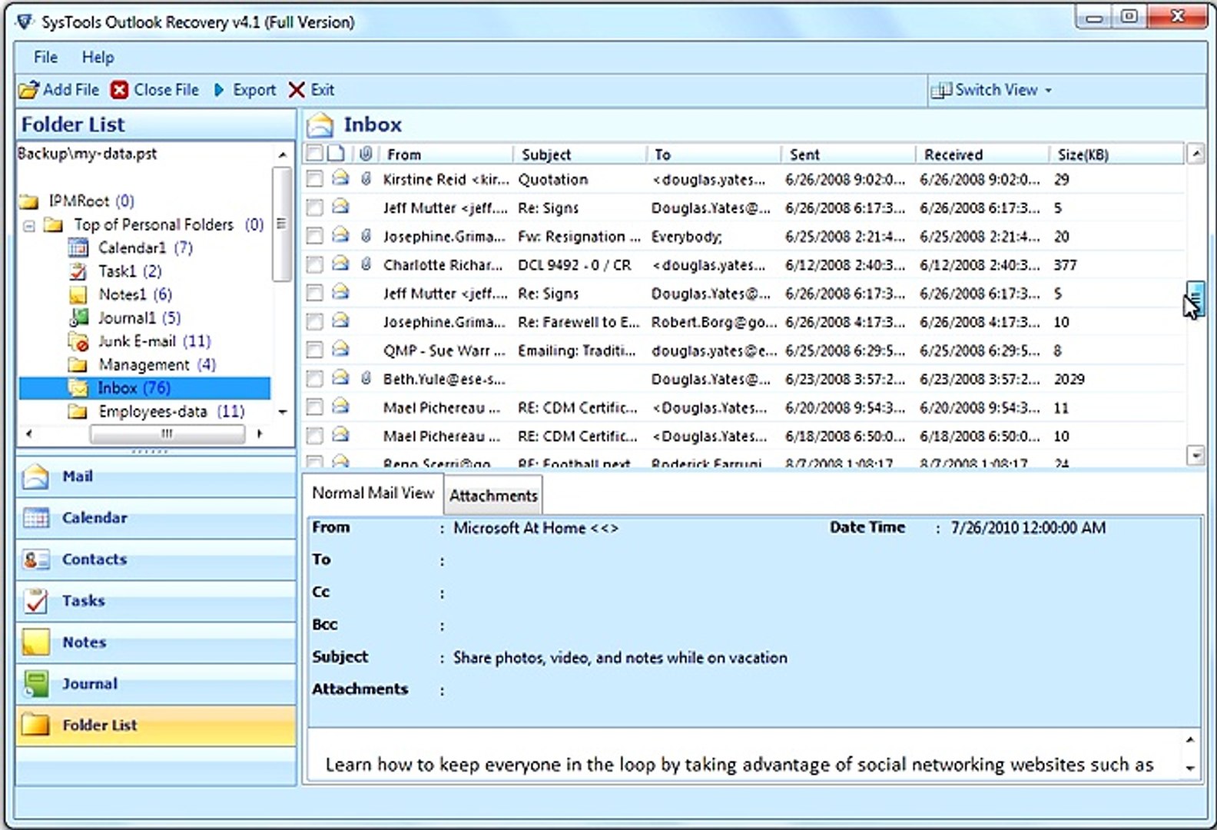Click the Journal green icon in navigation pane
The width and height of the screenshot is (1217, 830).
pyautogui.click(x=36, y=684)
